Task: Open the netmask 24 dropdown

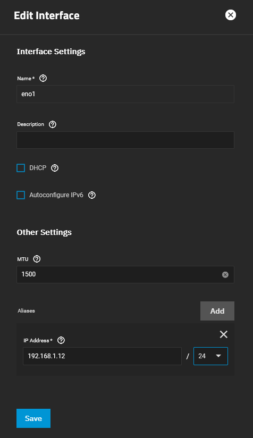Action: pyautogui.click(x=210, y=356)
